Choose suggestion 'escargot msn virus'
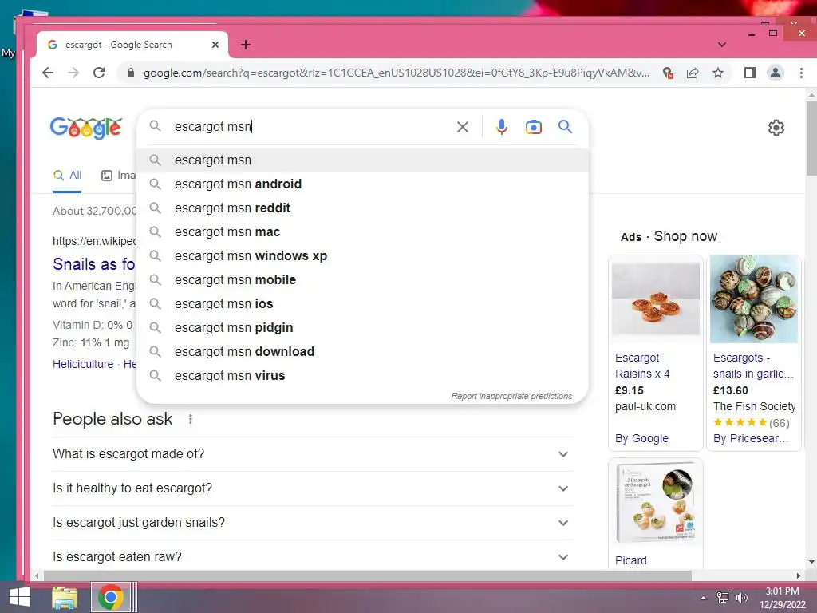The width and height of the screenshot is (817, 613). click(363, 376)
